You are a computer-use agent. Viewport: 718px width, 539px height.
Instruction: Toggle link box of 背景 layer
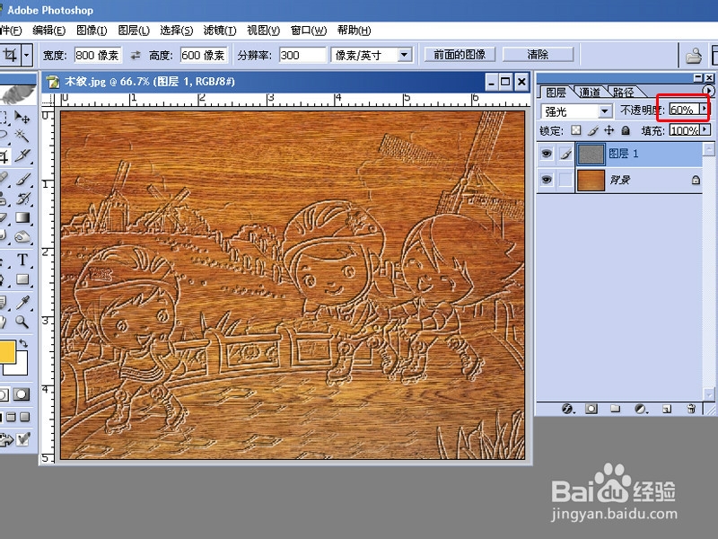coord(565,180)
